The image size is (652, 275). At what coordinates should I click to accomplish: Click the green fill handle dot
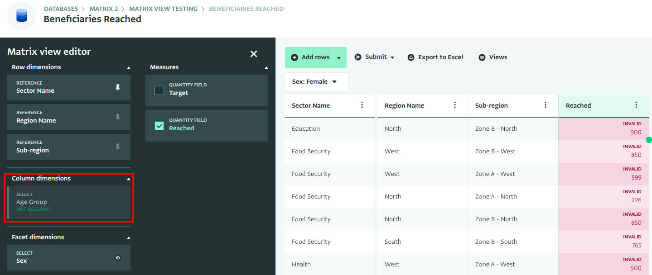649,140
